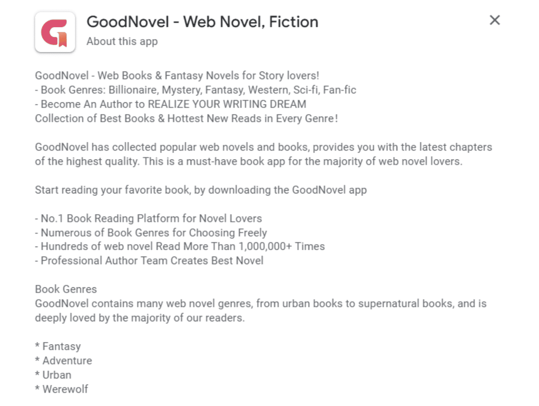Click the GoodNovel - Web Novel, Fiction title
This screenshot has height=406, width=539.
click(202, 22)
